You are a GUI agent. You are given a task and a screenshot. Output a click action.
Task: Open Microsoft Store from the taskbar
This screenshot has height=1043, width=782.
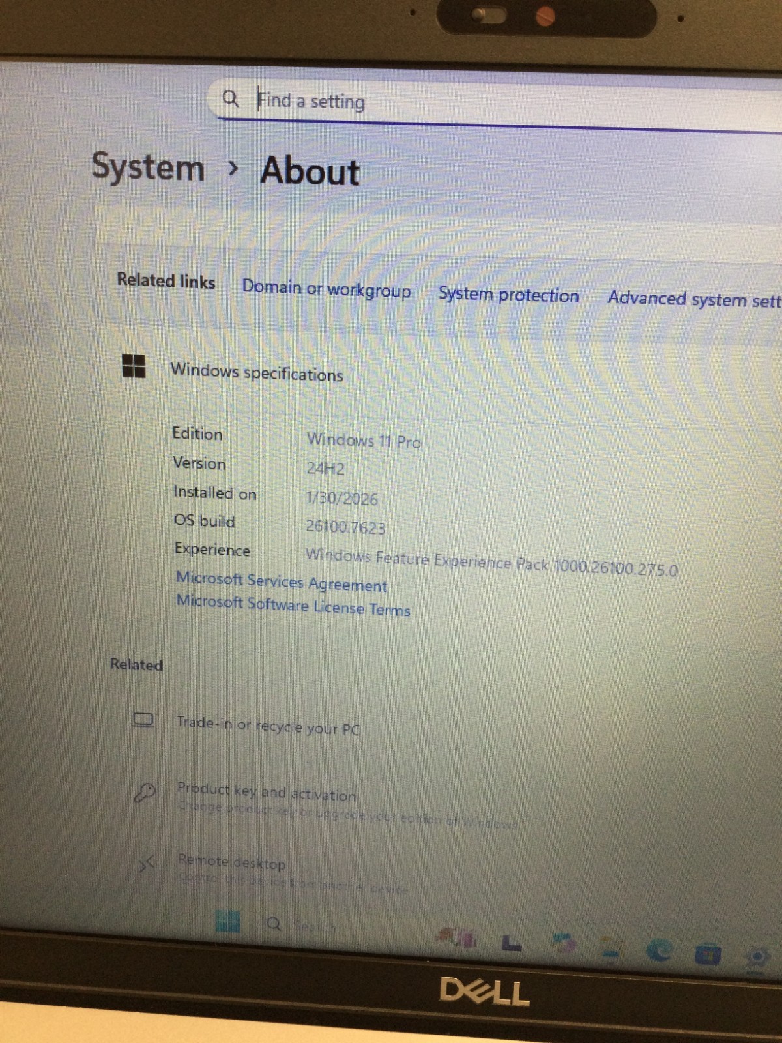708,955
